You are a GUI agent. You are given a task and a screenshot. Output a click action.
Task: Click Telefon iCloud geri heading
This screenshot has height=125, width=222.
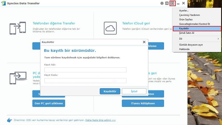(x=136, y=23)
